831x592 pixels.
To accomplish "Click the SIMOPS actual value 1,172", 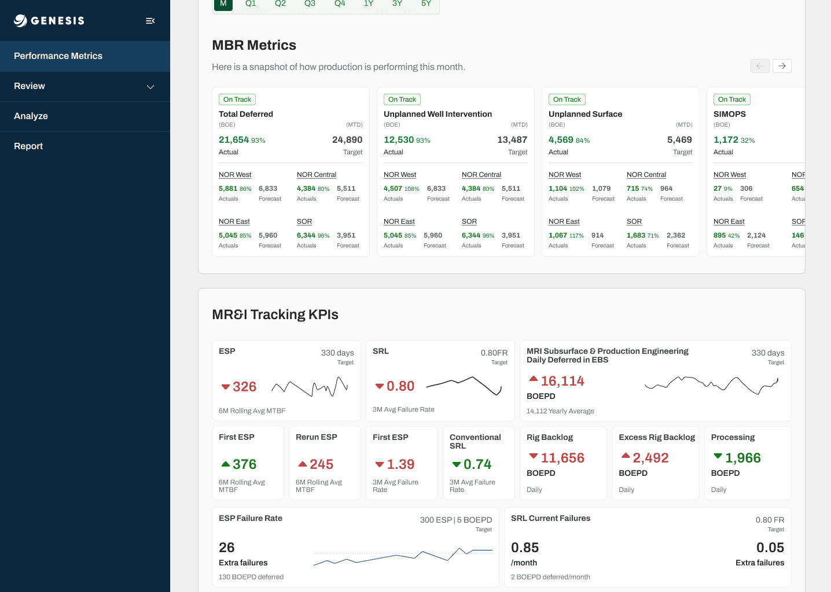I will (x=726, y=140).
